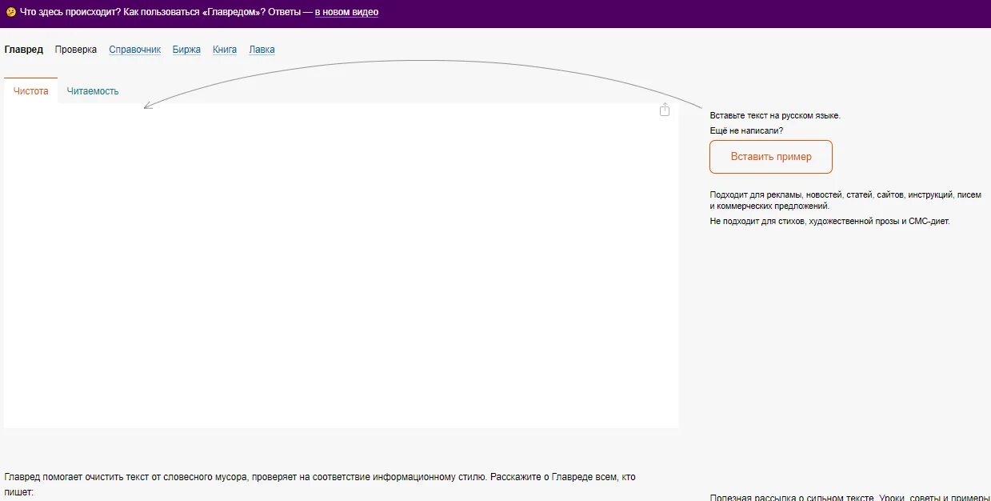Switch to the Чистота tab
This screenshot has width=991, height=501.
[31, 90]
